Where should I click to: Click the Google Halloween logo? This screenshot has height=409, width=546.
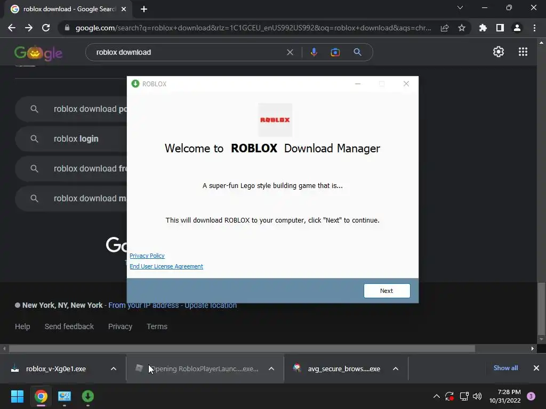coord(38,53)
